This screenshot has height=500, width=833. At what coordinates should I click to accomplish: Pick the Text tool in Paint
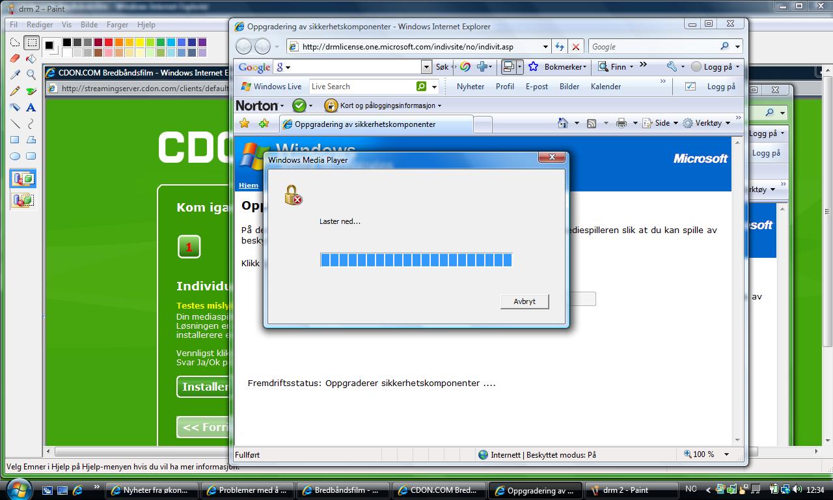coord(31,107)
